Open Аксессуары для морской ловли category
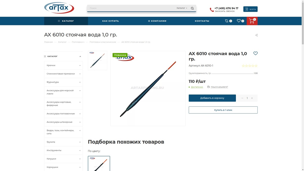Viewport: 304px width, 171px height. point(63,92)
